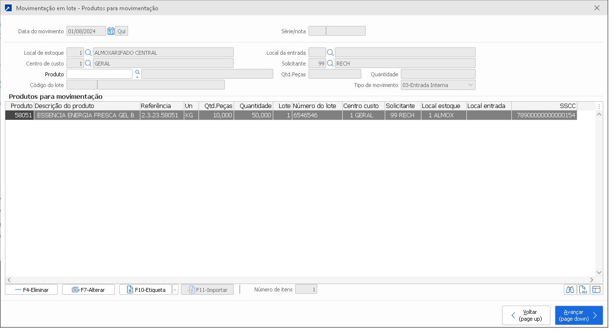Screen dimensions: 615x331
Task: Click Série/nota first field
Action: (317, 31)
